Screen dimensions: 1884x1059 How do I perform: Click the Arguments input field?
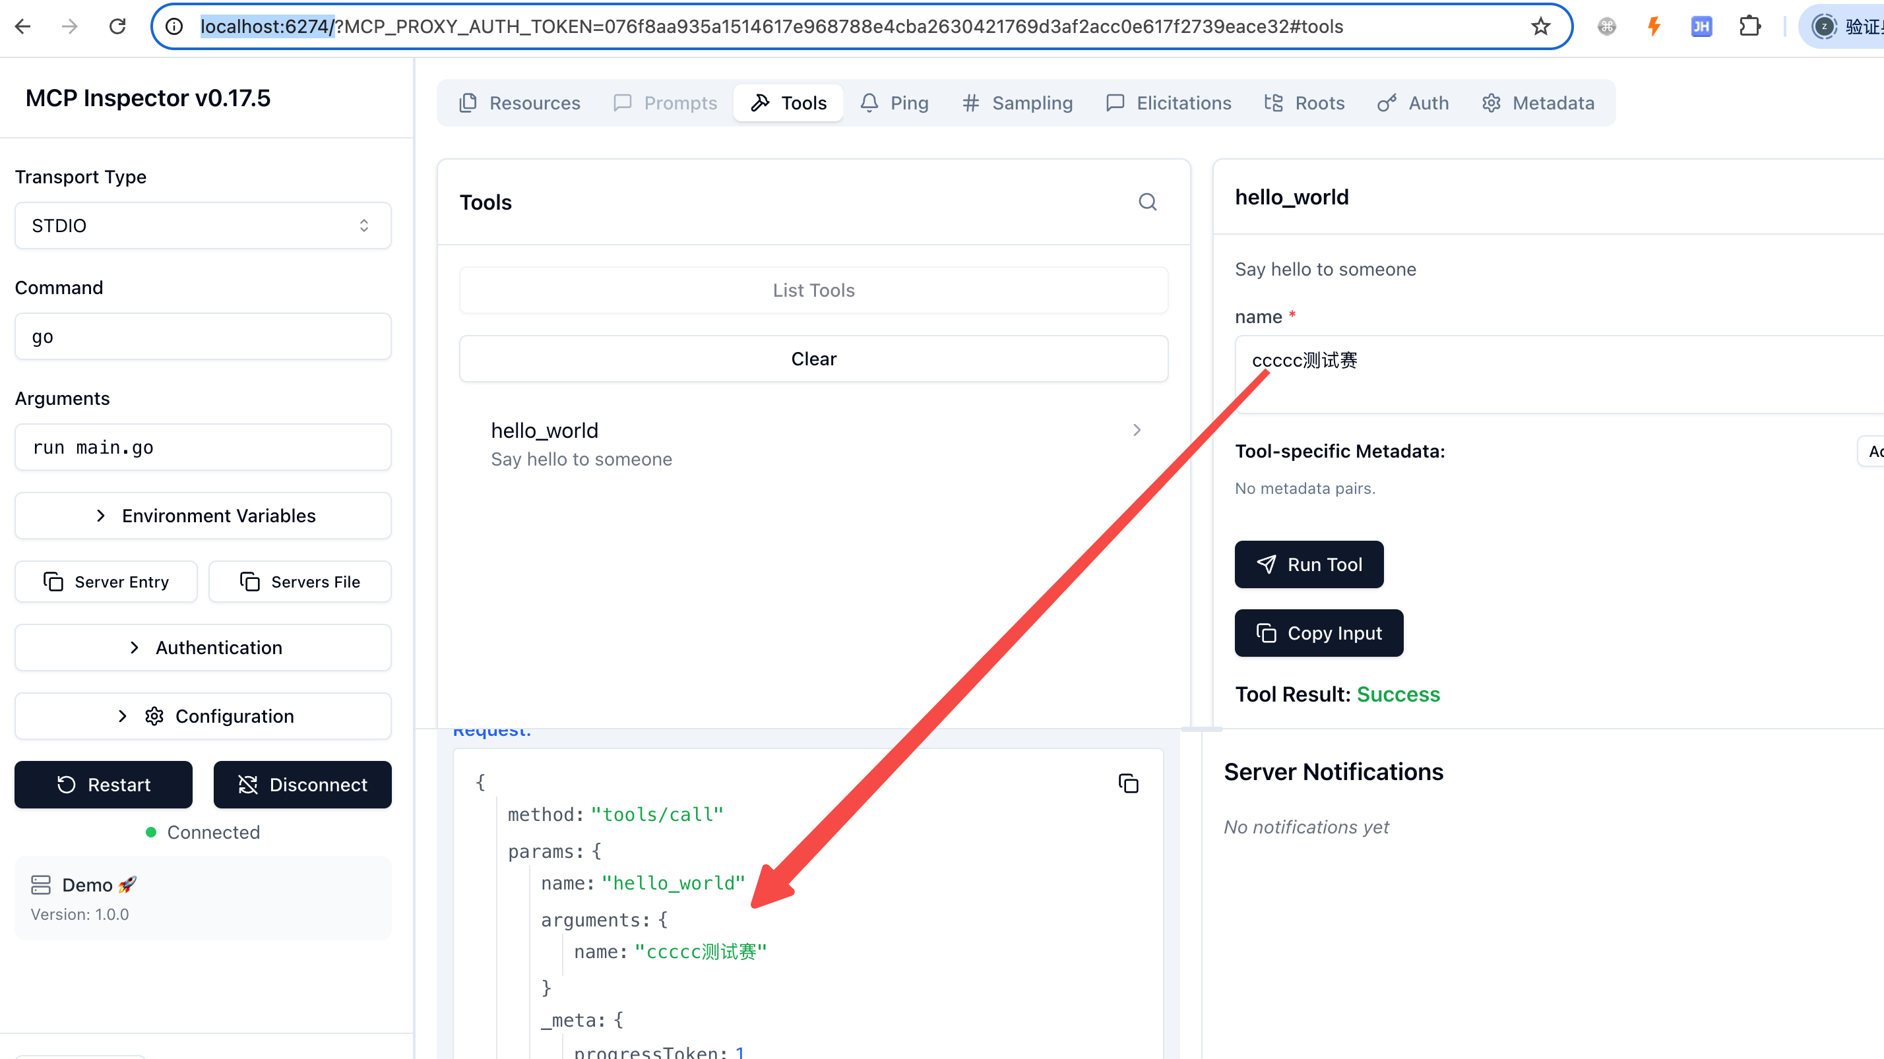[x=203, y=447]
